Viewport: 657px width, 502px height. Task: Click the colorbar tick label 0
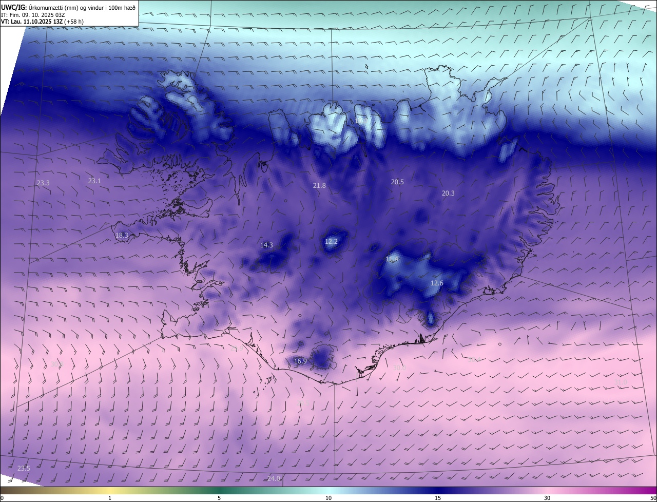[2, 498]
